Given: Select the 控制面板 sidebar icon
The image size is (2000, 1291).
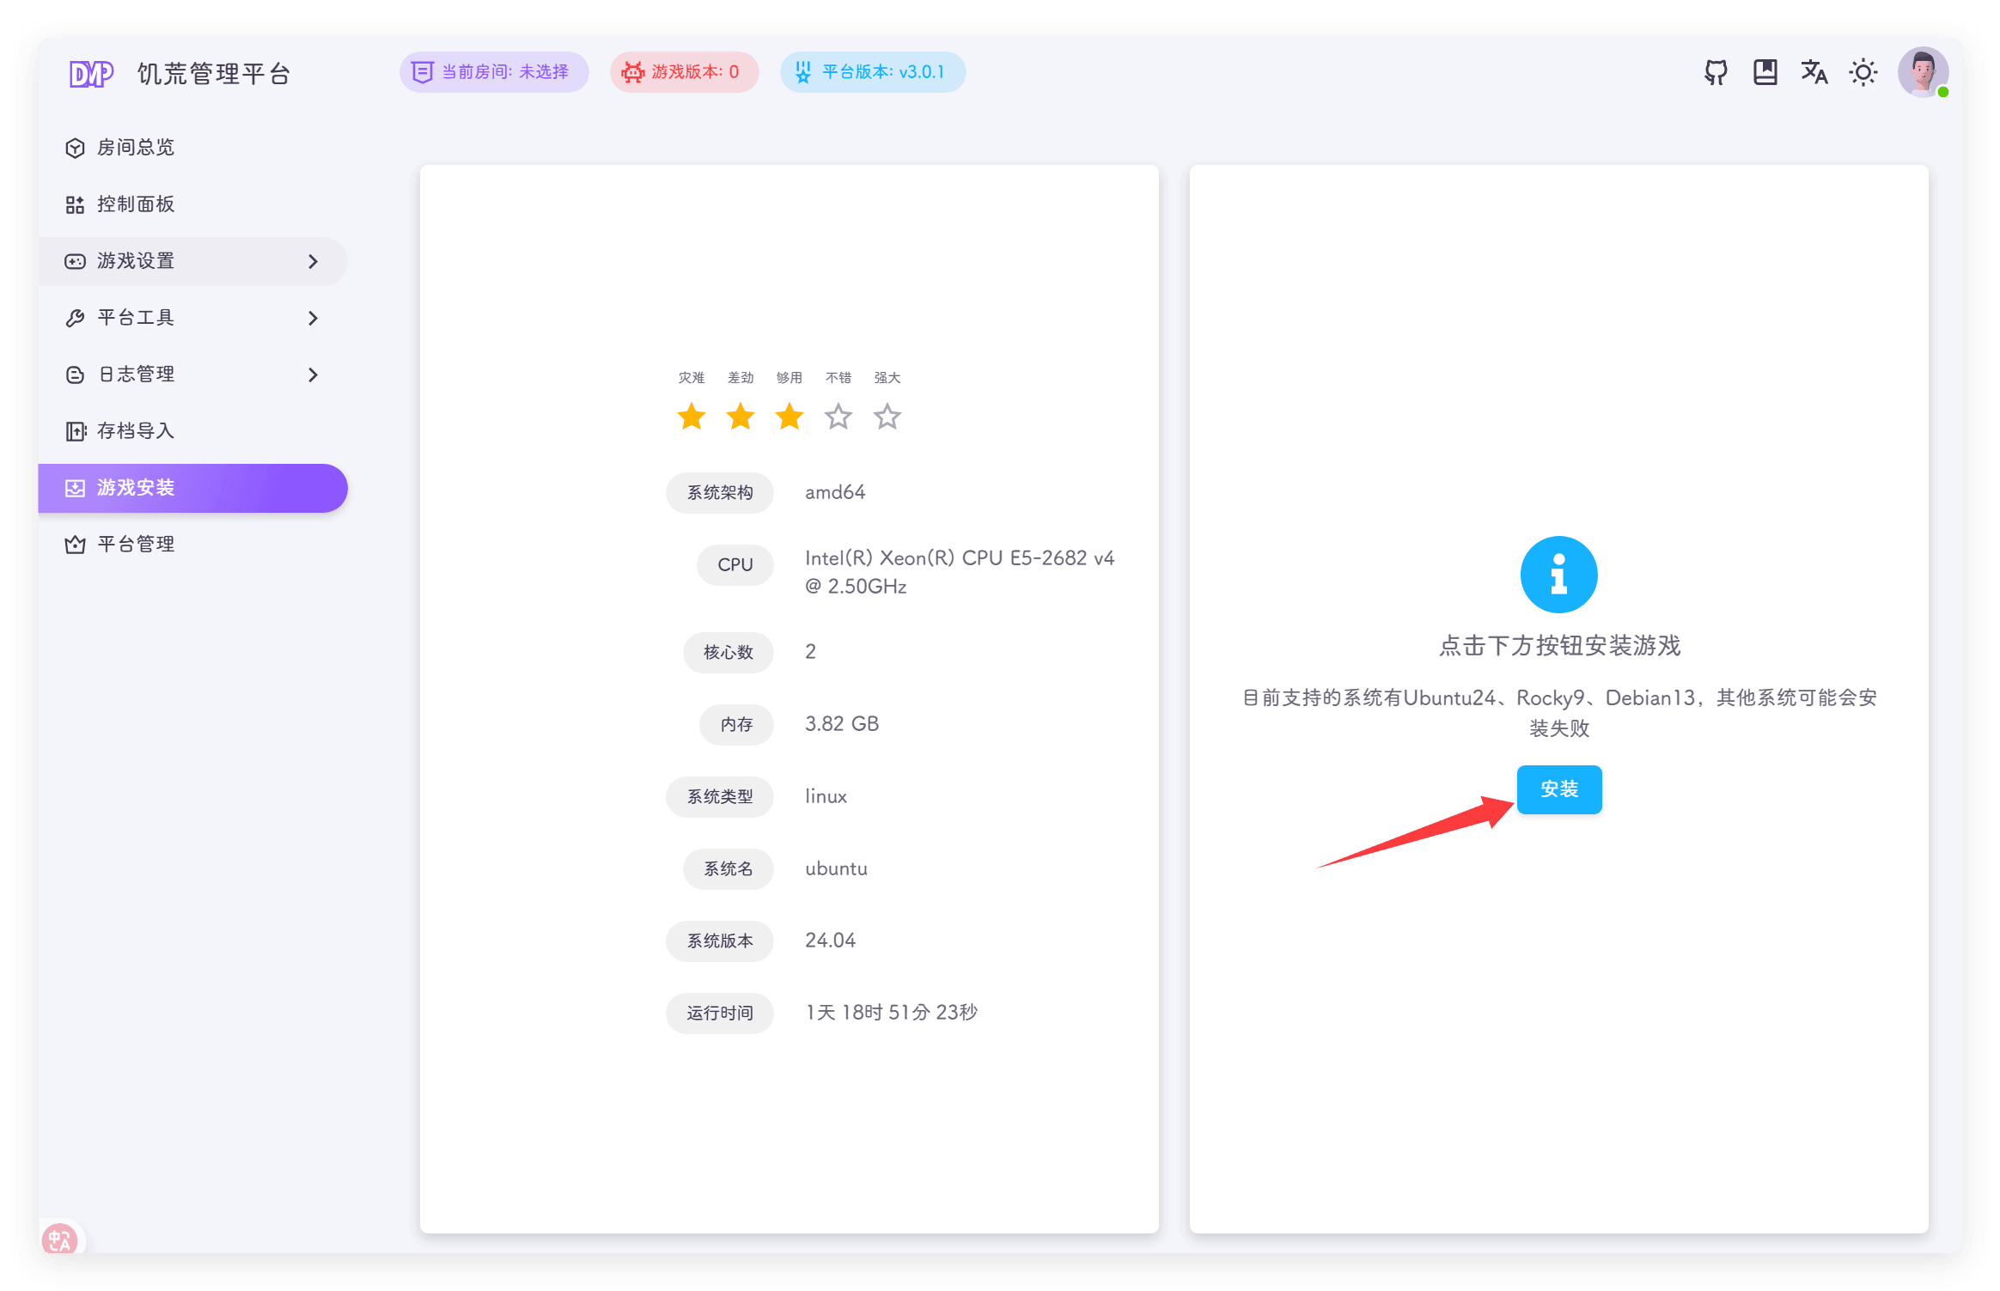Looking at the screenshot, I should coord(75,204).
